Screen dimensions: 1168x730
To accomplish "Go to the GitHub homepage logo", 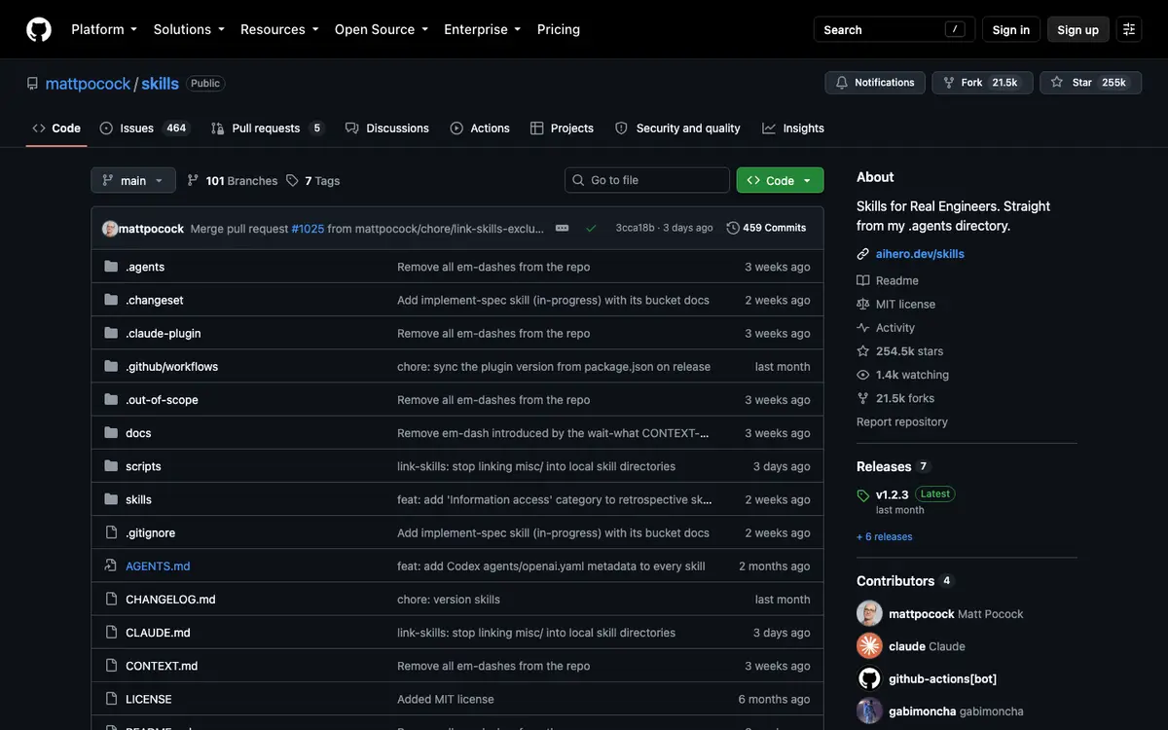I will pos(39,29).
